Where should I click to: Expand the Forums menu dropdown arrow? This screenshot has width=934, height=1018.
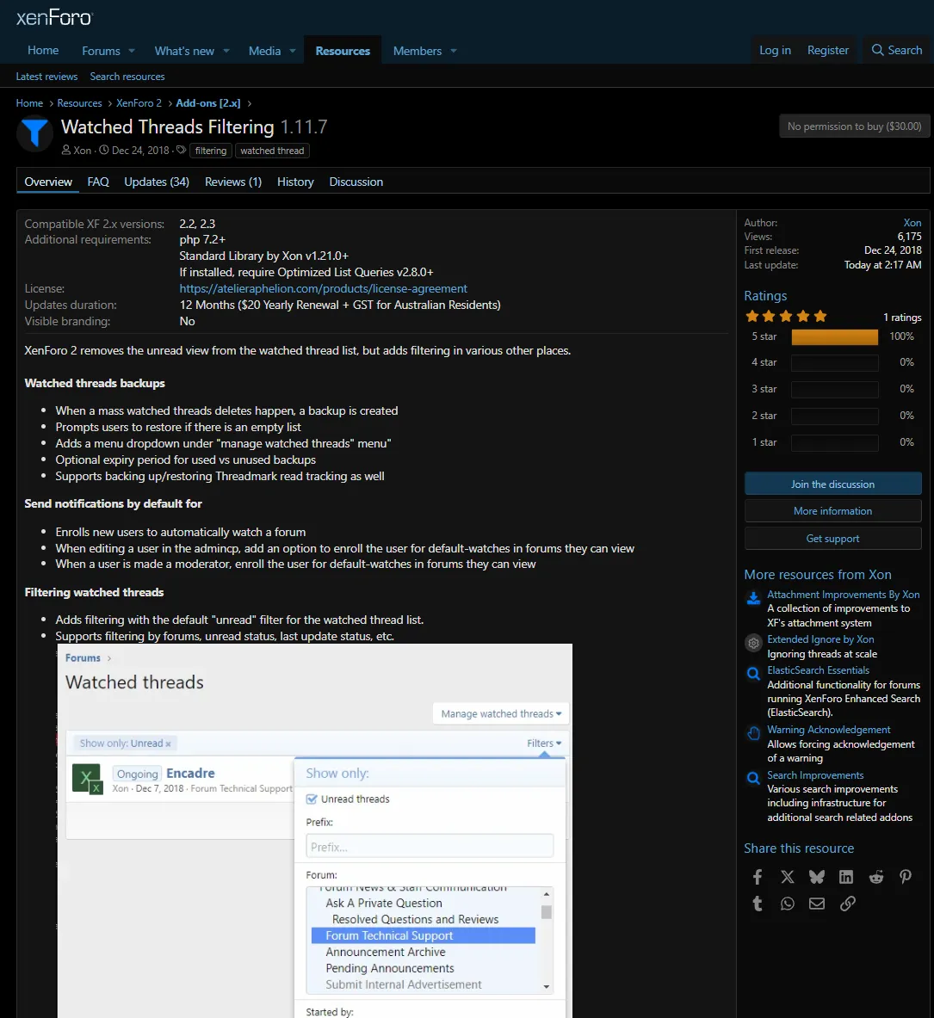[132, 52]
